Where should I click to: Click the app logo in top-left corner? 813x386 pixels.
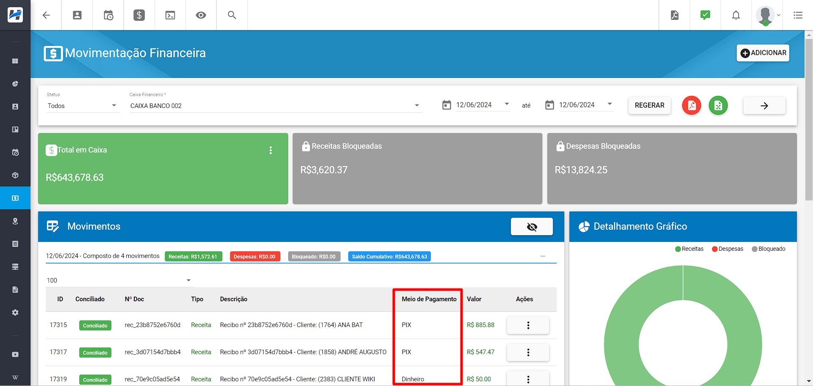pyautogui.click(x=15, y=15)
